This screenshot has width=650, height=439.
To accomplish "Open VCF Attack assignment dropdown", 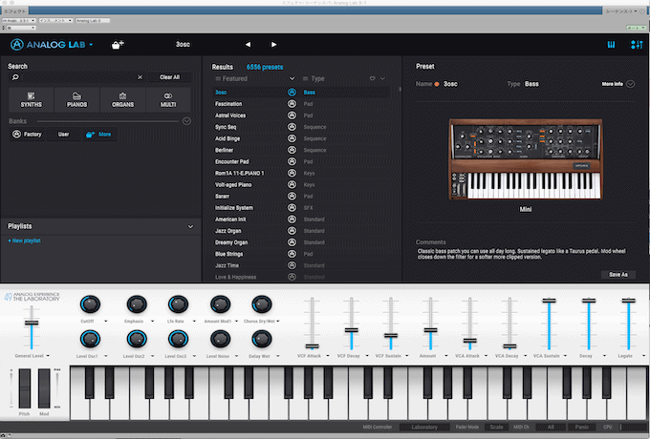I will [328, 356].
